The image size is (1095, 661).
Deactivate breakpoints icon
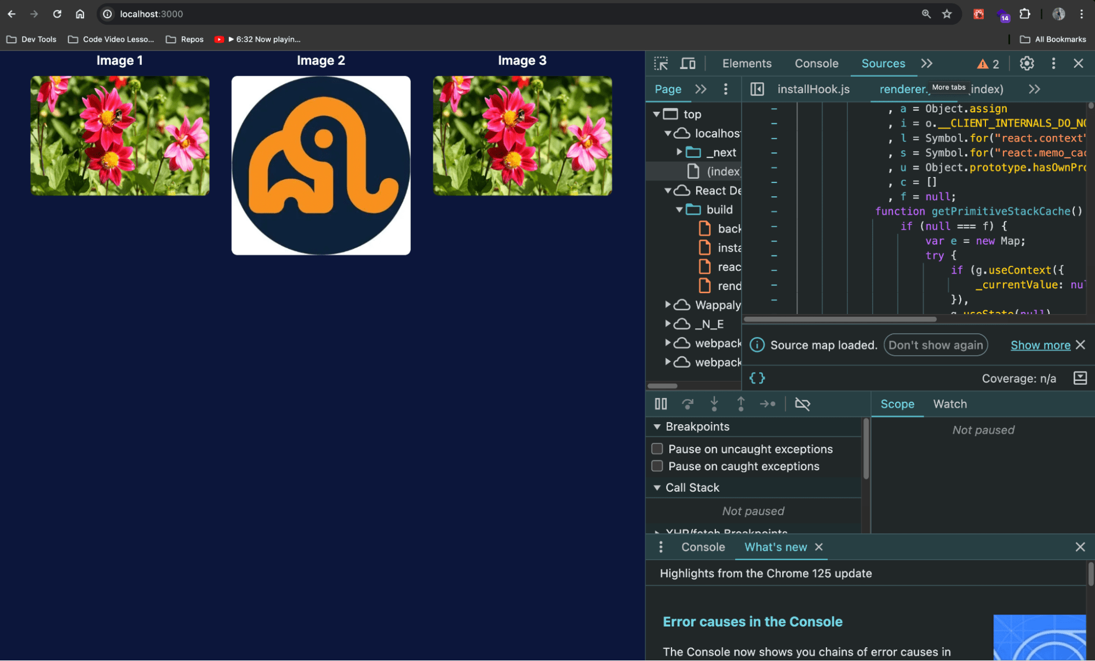[802, 404]
